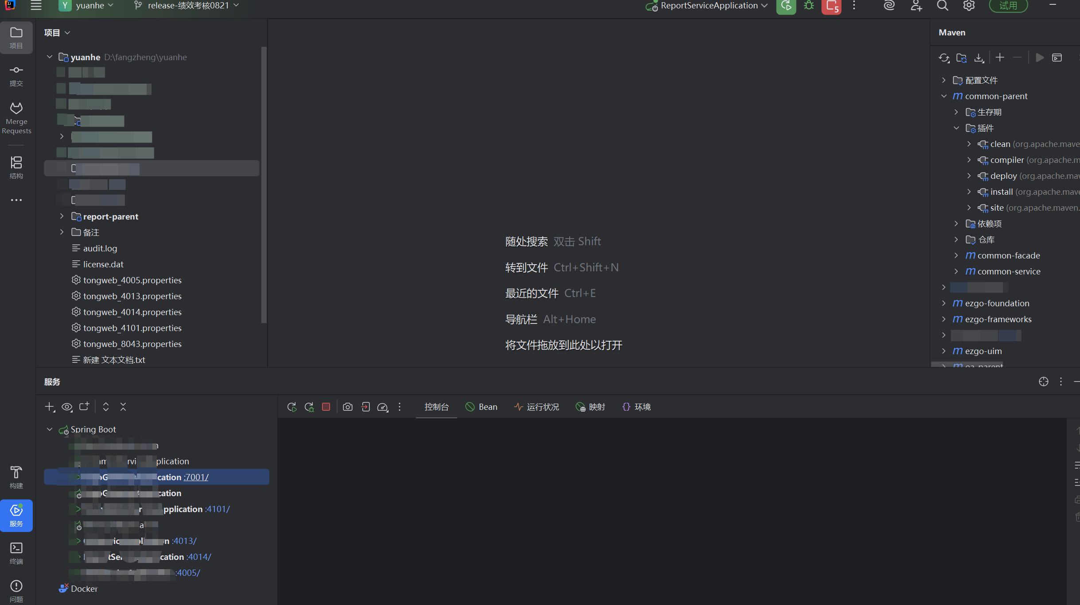The width and height of the screenshot is (1080, 605).
Task: Switch to the 控制台 tab
Action: (x=436, y=407)
